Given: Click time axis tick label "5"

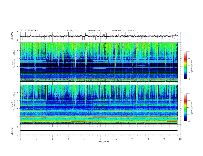Looking at the screenshot, I should click(x=100, y=139).
